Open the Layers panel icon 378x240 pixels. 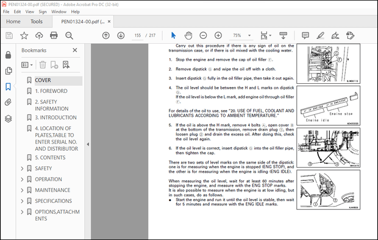click(8, 118)
